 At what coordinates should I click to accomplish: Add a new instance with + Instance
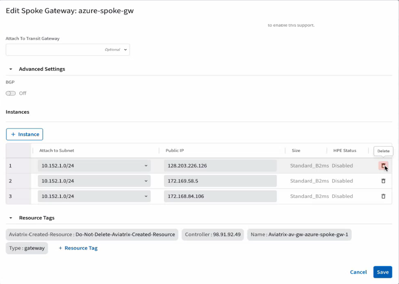click(x=25, y=134)
